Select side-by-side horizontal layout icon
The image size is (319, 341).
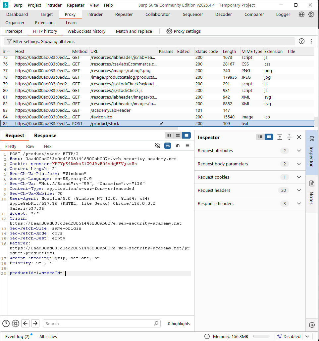click(x=169, y=135)
